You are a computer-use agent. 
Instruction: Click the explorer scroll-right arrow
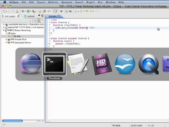(42, 121)
